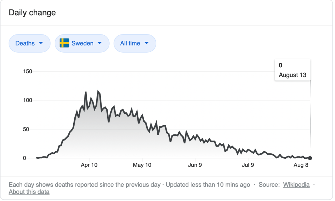Click the Jun 9 axis label

195,165
